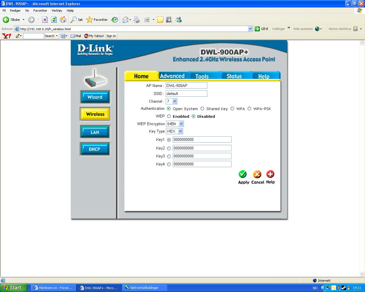
Task: Switch to the Advanced tab
Action: point(172,76)
